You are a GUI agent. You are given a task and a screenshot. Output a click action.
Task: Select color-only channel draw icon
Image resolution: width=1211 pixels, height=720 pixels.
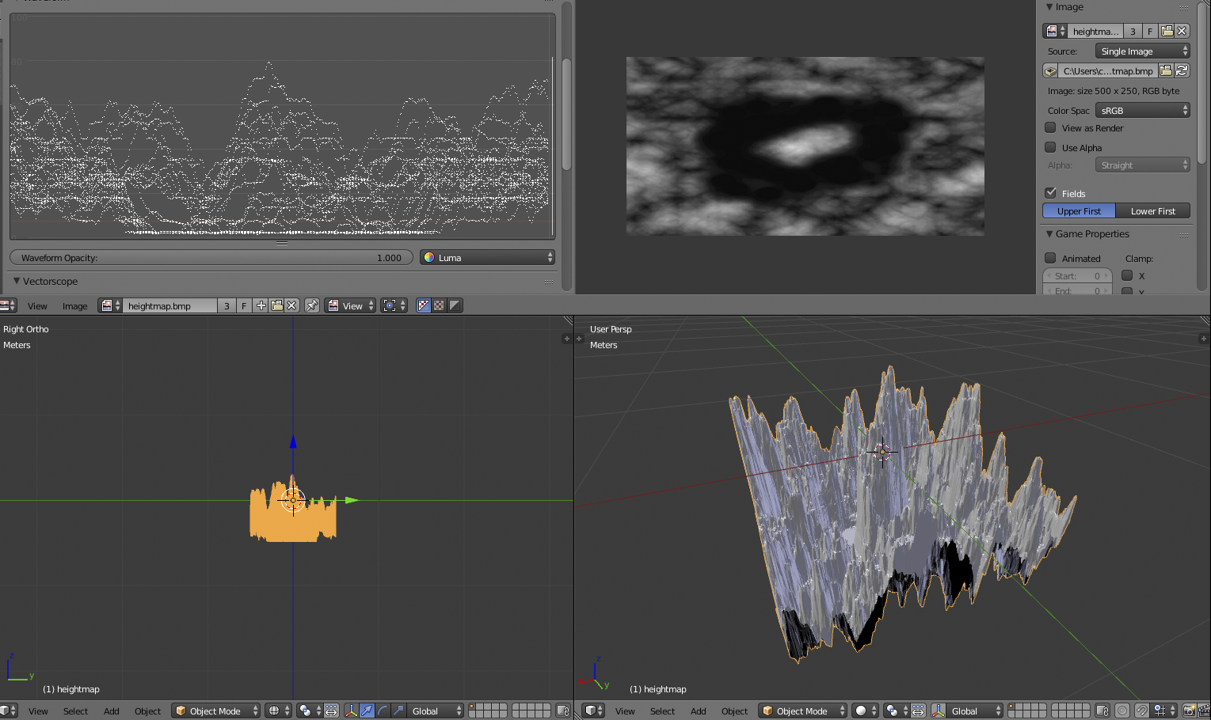[x=439, y=305]
